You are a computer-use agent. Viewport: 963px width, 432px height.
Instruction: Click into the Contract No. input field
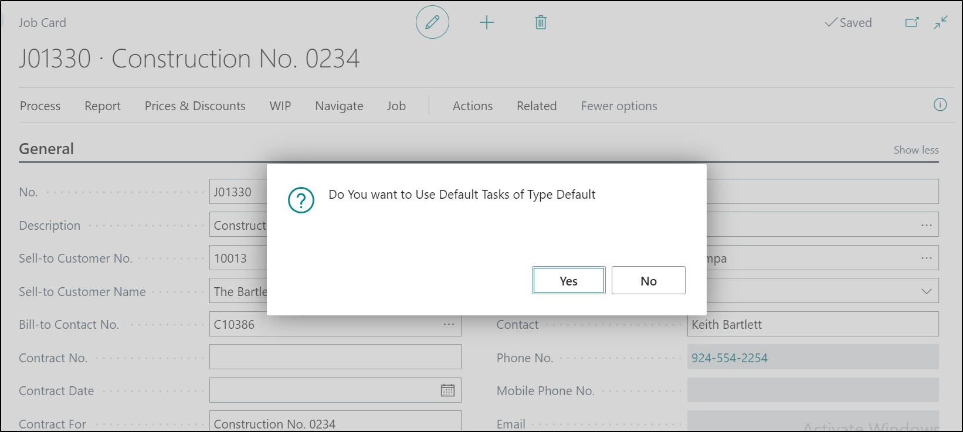pos(335,357)
